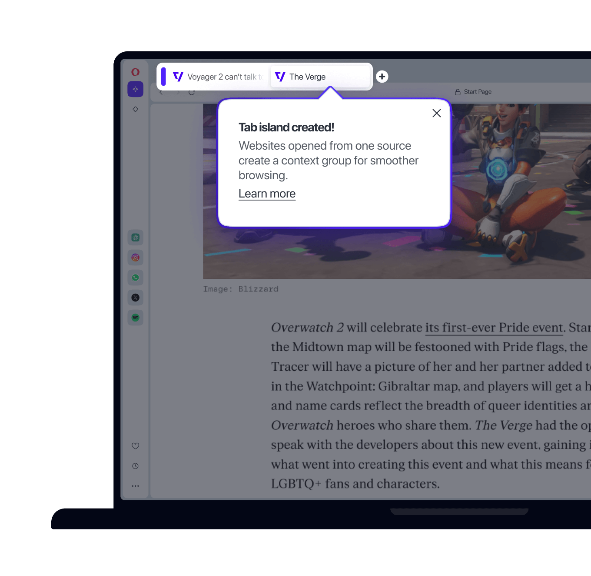Open sidebar setup via ellipsis icon
The height and width of the screenshot is (576, 591).
(135, 486)
